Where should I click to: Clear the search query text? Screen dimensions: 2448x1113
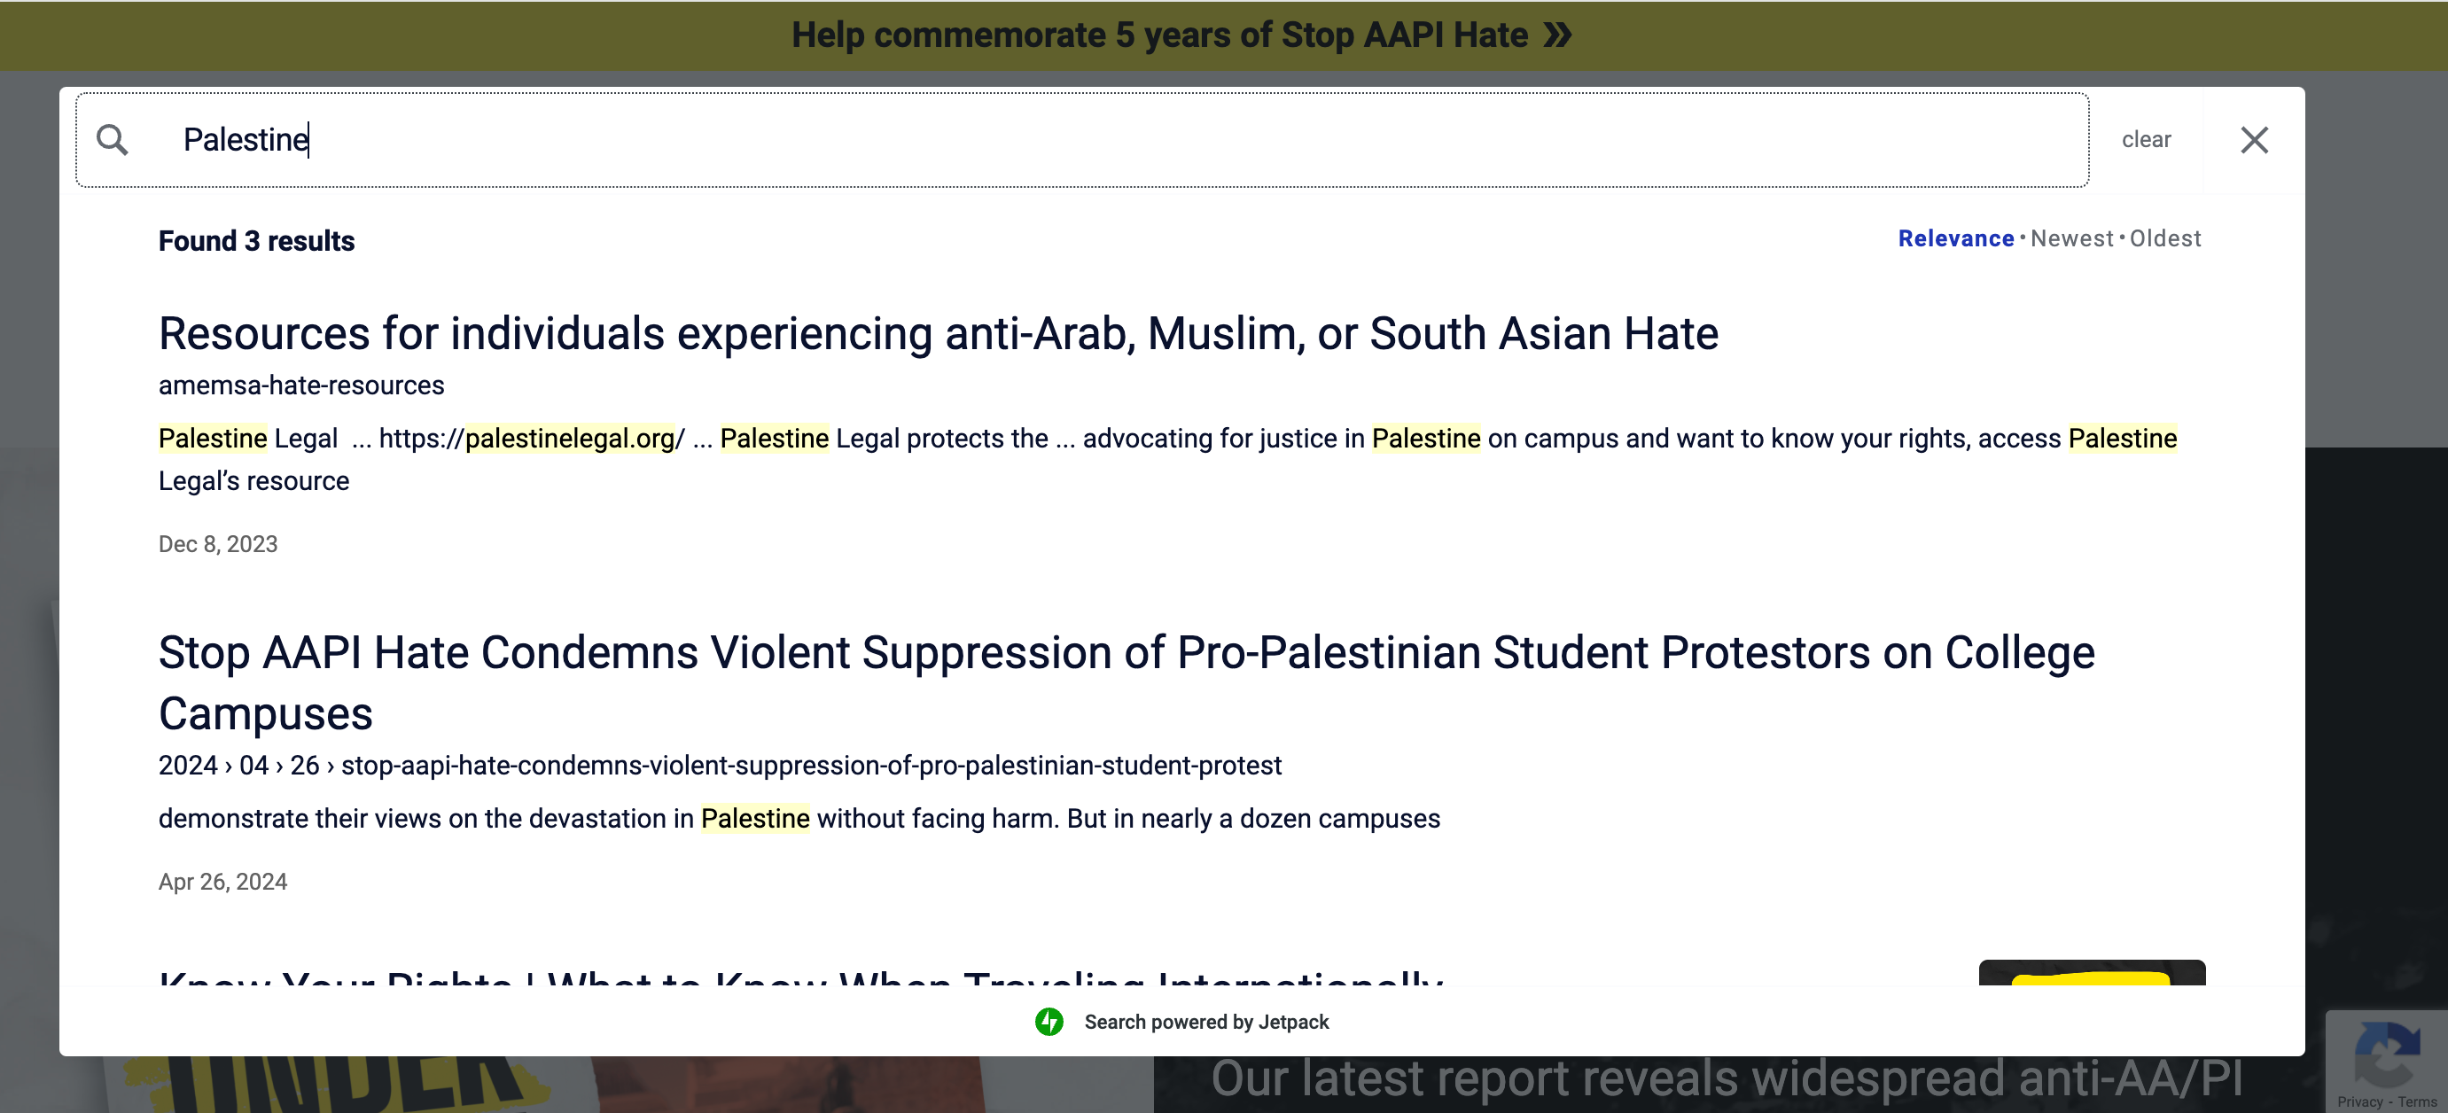point(2146,140)
